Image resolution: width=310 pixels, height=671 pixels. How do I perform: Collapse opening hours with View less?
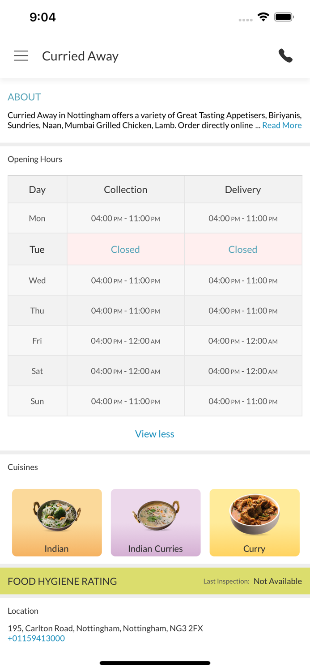point(155,433)
